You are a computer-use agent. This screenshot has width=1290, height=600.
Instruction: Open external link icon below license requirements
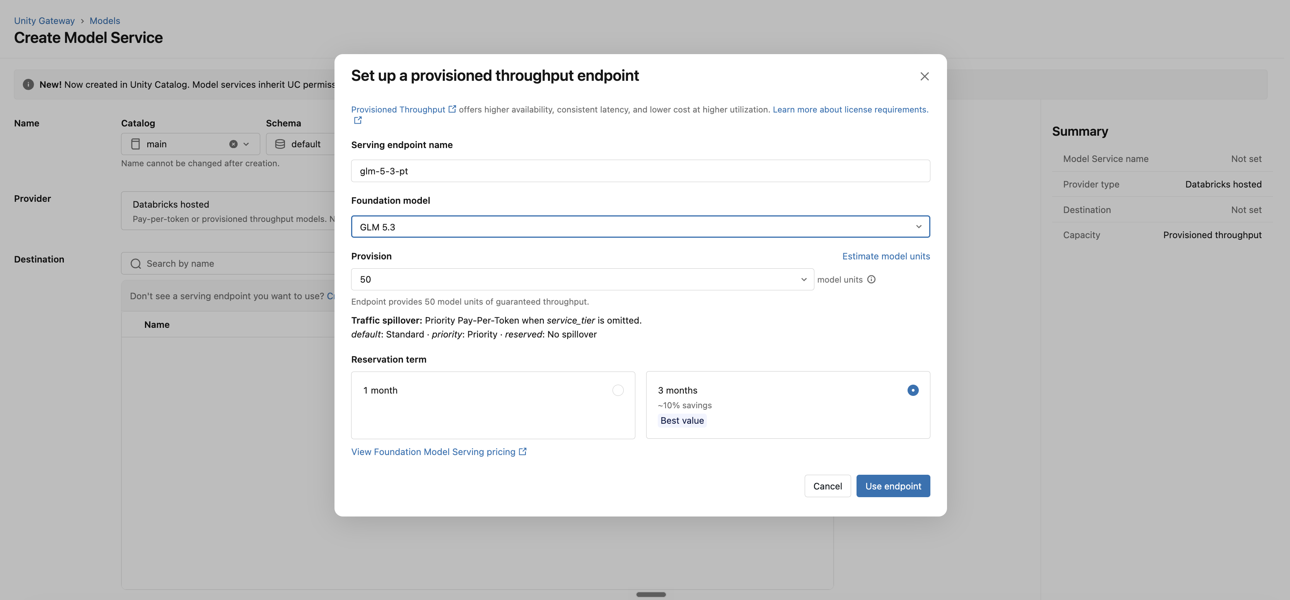pos(358,120)
